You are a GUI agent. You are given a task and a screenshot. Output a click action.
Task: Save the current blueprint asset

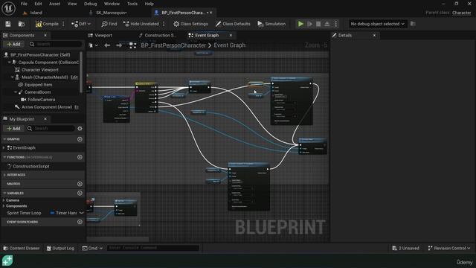click(x=8, y=24)
